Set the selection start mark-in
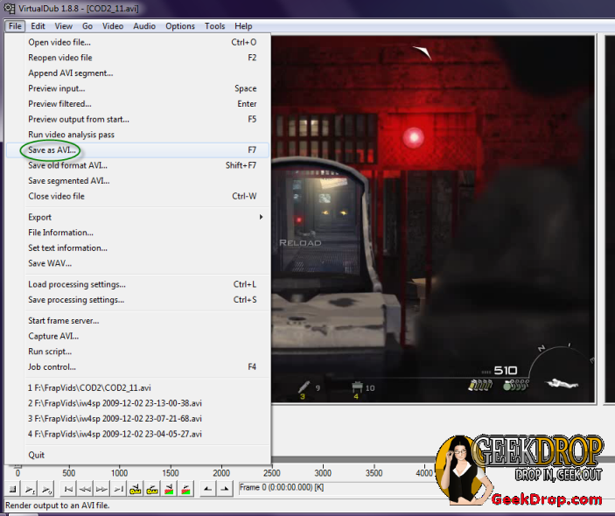Image resolution: width=615 pixels, height=516 pixels. 206,488
